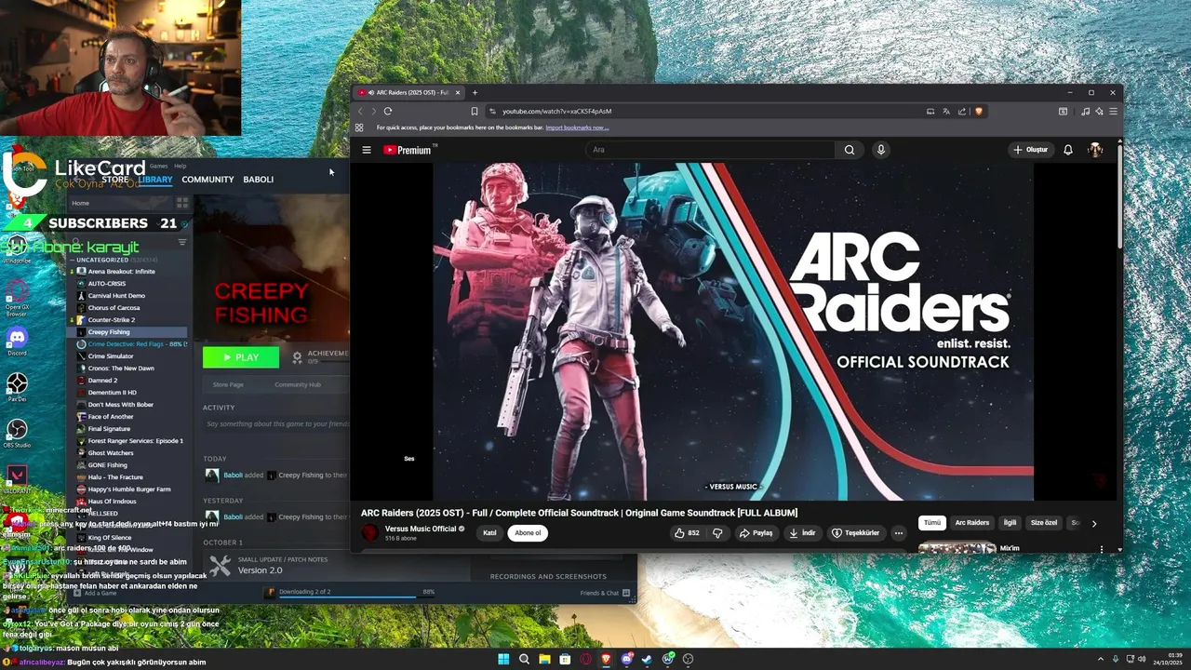1191x670 pixels.
Task: Open File Explorer from the taskbar
Action: 544,659
